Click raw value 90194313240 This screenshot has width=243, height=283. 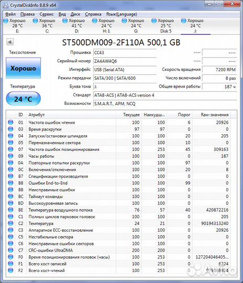click(215, 223)
